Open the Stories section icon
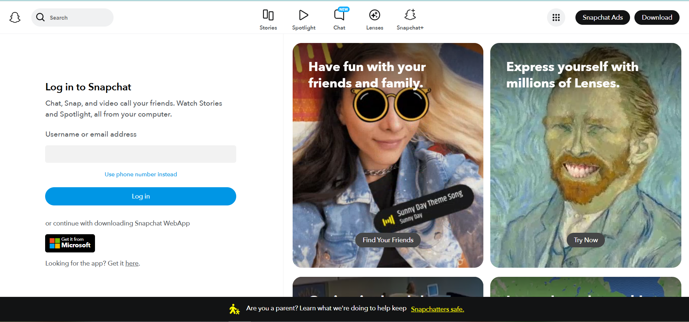Screen dimensions: 689x322 coord(268,15)
